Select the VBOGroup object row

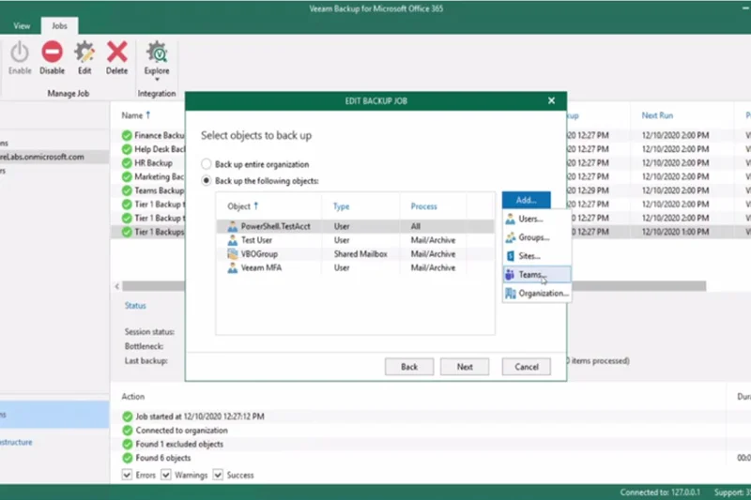point(355,254)
